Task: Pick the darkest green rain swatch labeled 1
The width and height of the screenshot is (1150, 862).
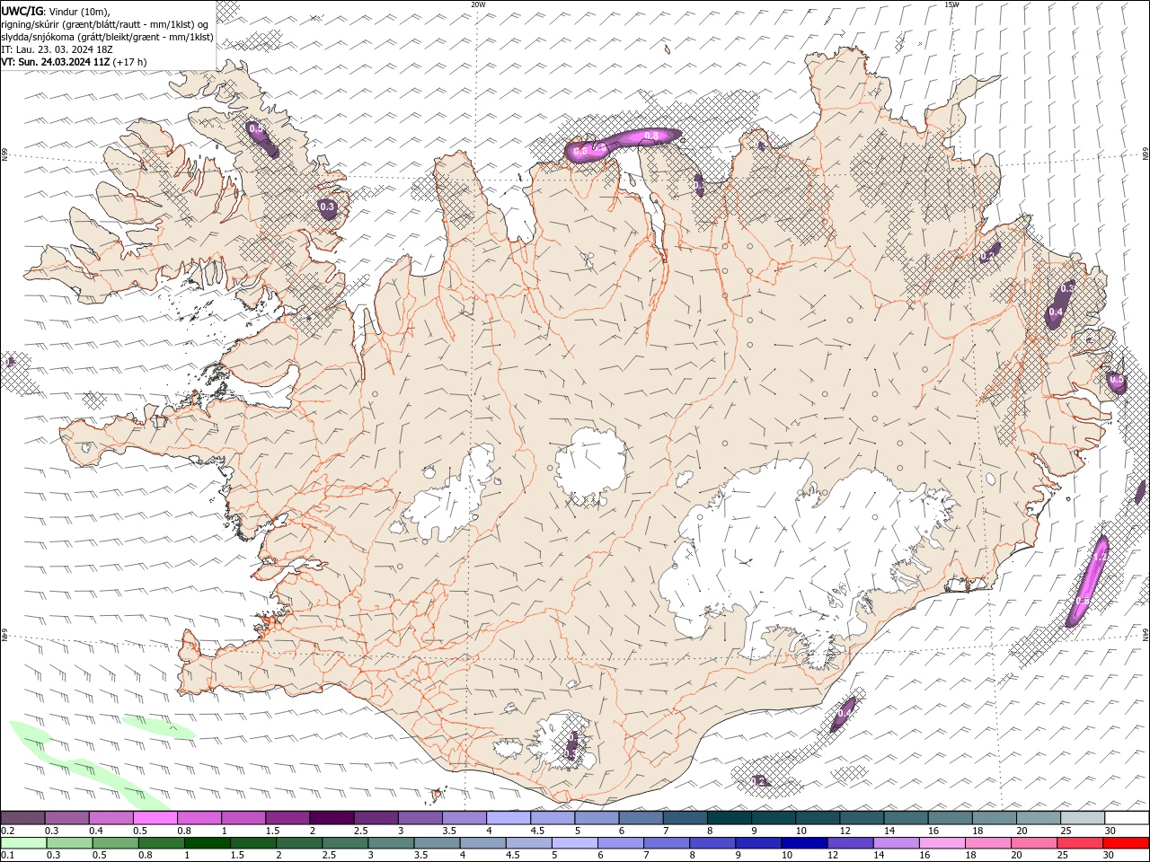Action: 208,843
